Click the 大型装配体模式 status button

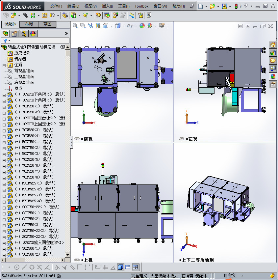[164, 276]
